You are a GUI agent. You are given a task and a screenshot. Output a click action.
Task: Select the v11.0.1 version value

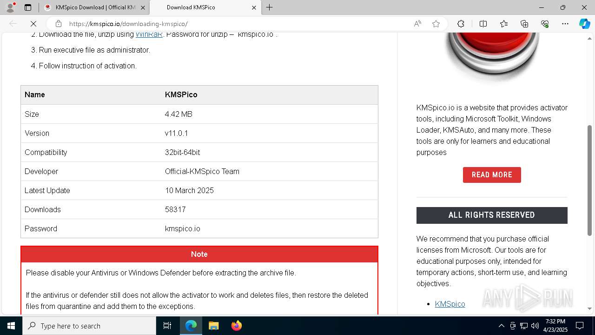point(176,133)
